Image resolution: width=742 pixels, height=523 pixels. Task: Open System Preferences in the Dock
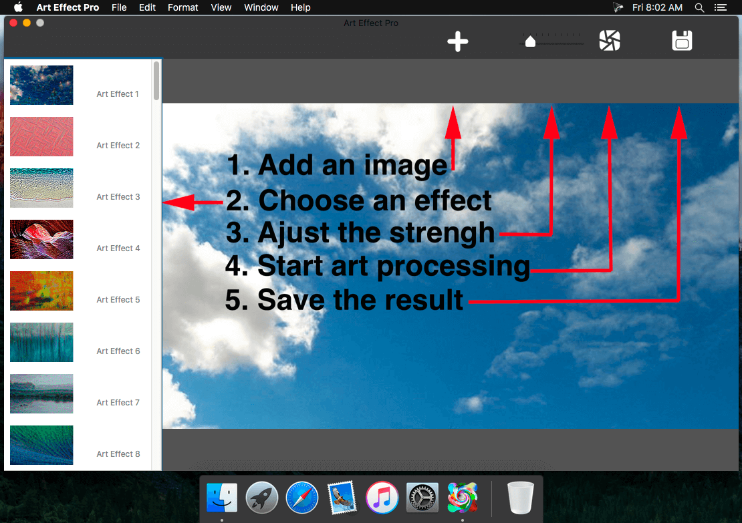click(422, 498)
